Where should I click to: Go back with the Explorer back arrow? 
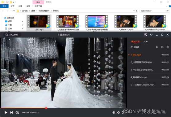tap(3, 11)
